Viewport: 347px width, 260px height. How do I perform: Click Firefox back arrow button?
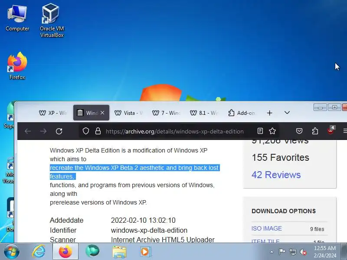28,131
